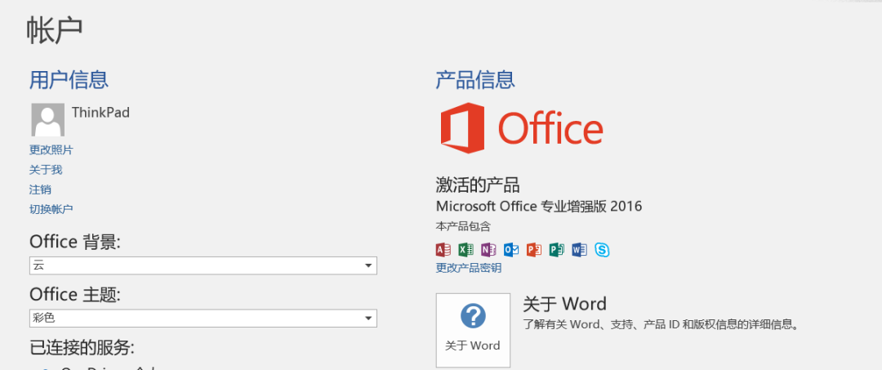The width and height of the screenshot is (882, 370).
Task: Click the ThinkPad user name text
Action: coord(100,113)
